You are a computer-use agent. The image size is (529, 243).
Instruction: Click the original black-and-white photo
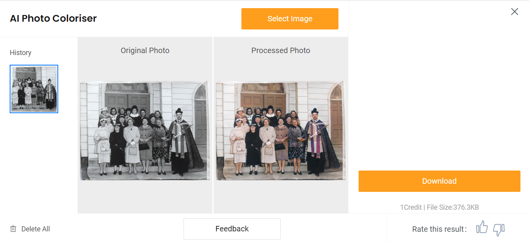[x=145, y=131]
